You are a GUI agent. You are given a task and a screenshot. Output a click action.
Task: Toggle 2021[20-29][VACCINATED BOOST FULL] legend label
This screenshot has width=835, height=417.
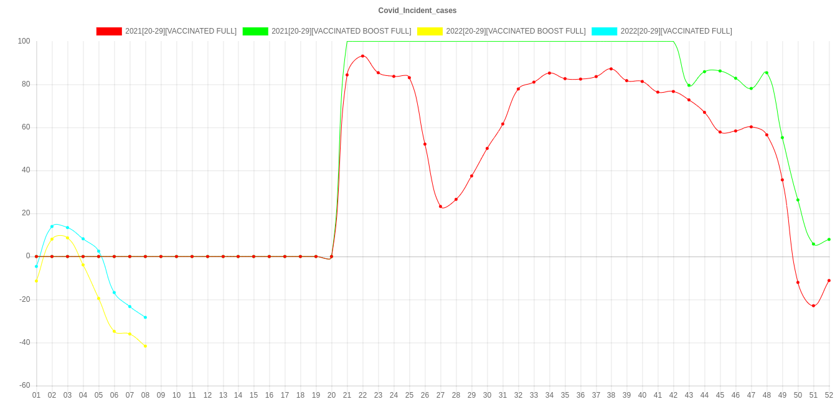point(341,31)
